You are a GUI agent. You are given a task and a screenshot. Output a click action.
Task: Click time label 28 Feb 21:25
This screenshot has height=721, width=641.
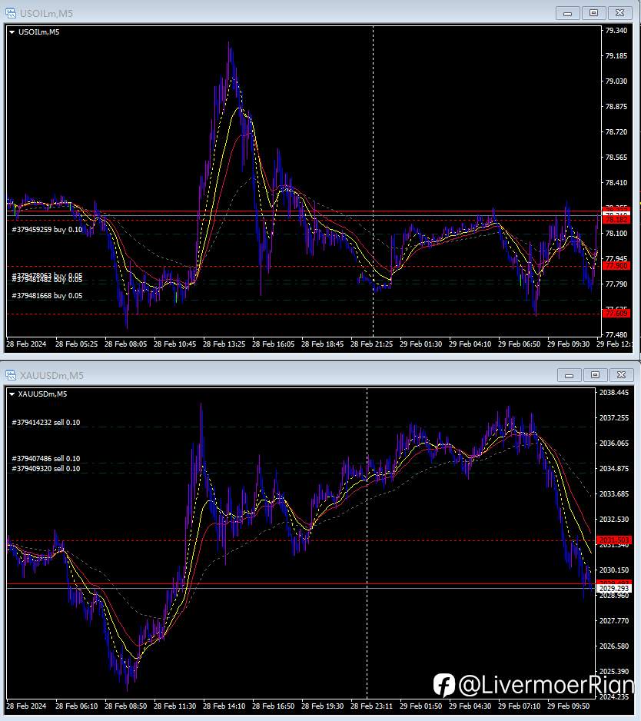(371, 344)
